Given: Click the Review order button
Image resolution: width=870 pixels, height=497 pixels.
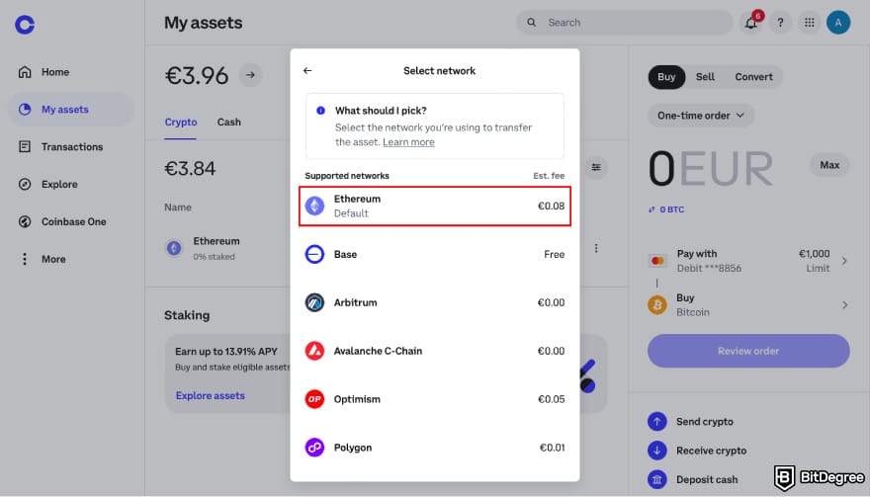Looking at the screenshot, I should [x=748, y=351].
